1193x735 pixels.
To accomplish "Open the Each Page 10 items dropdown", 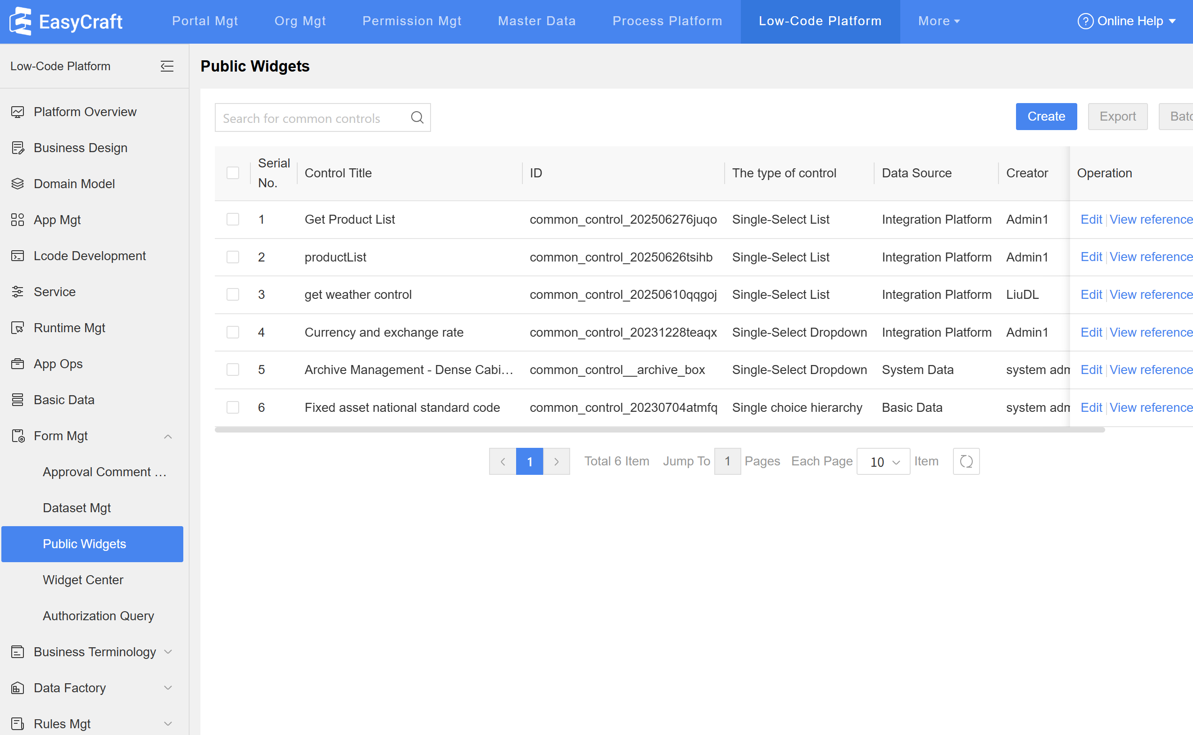I will (x=883, y=462).
